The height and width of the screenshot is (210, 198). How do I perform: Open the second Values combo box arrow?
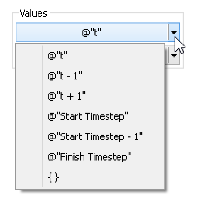(x=174, y=55)
